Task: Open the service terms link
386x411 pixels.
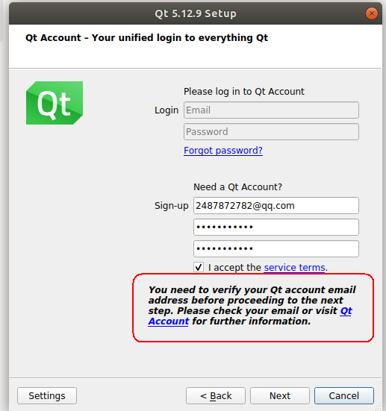Action: click(294, 267)
